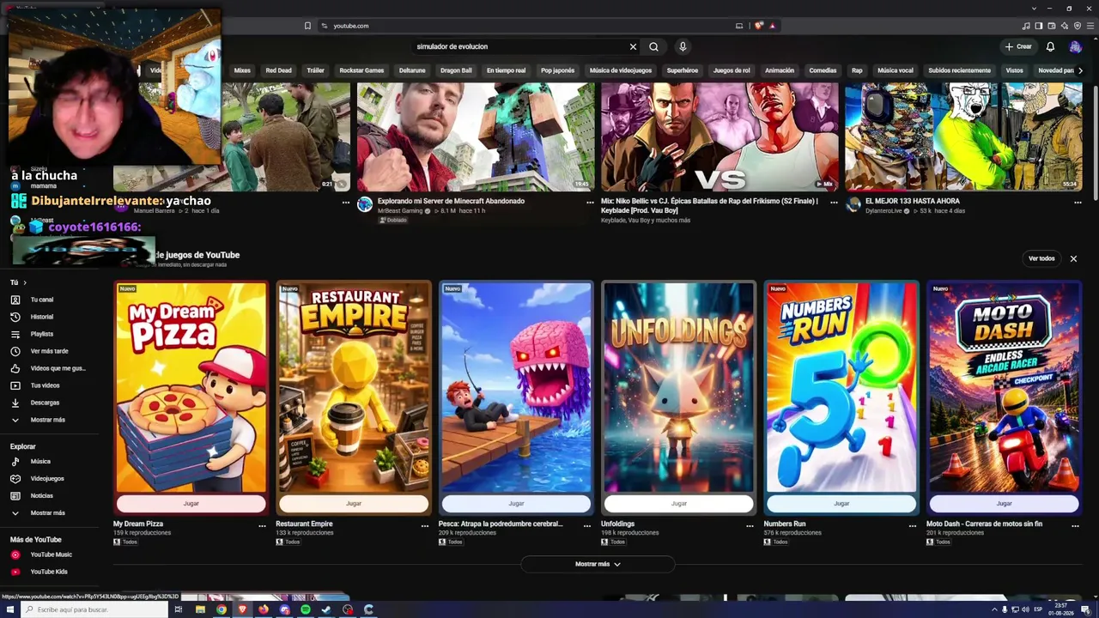Show more filter chips with right arrow
This screenshot has height=618, width=1099.
[x=1079, y=70]
